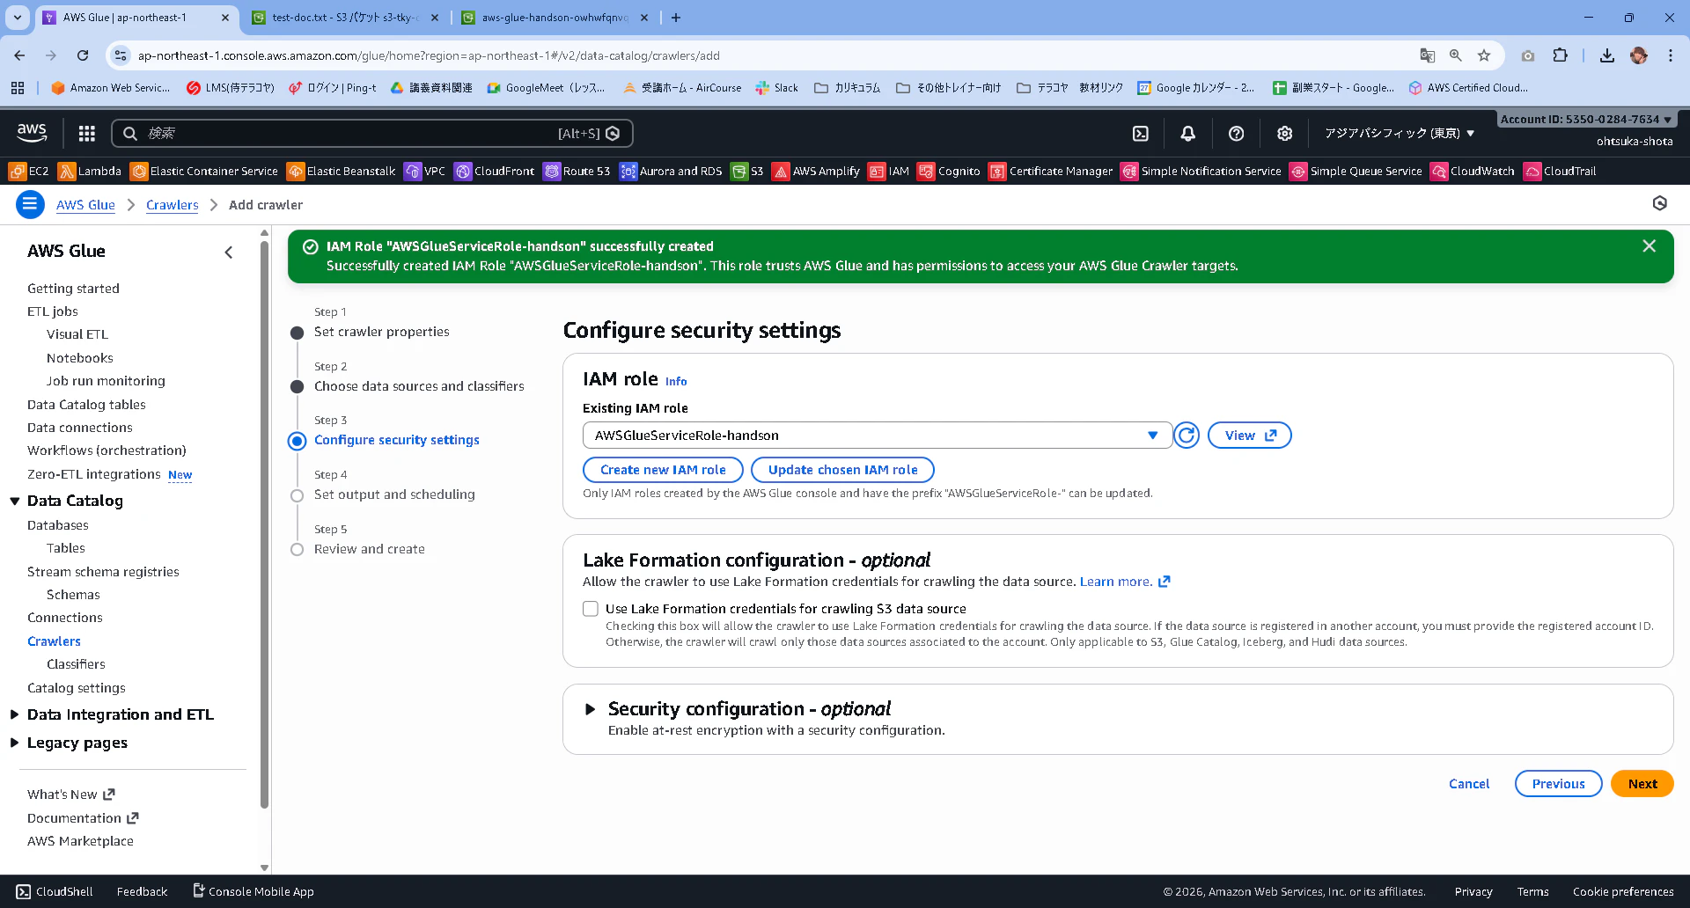The image size is (1690, 908).
Task: Open the notifications bell
Action: (x=1188, y=134)
